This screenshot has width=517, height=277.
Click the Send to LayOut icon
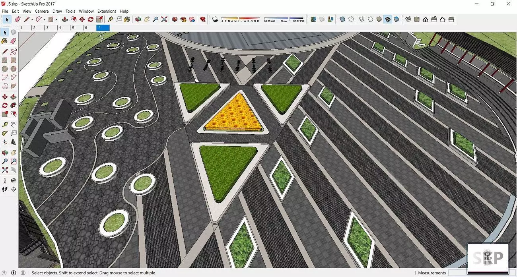[192, 19]
